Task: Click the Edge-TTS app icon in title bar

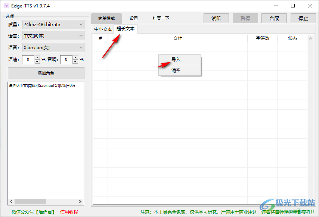Action: pos(6,6)
